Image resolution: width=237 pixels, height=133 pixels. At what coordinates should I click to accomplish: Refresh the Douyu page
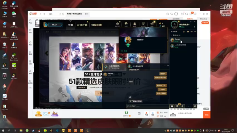(x=44, y=14)
